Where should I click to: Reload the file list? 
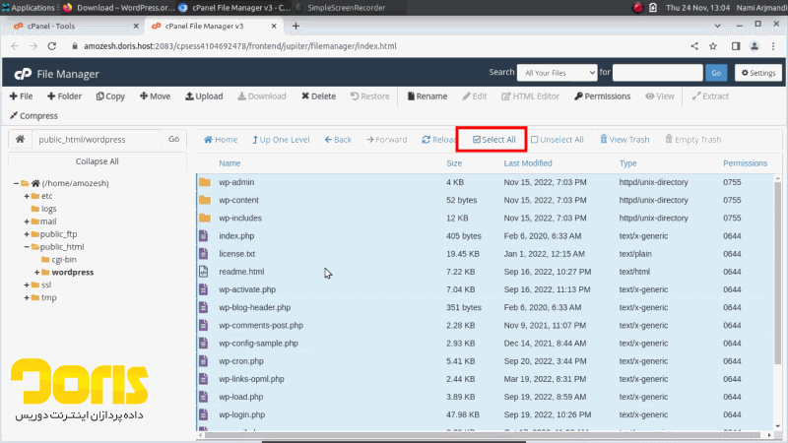point(438,140)
